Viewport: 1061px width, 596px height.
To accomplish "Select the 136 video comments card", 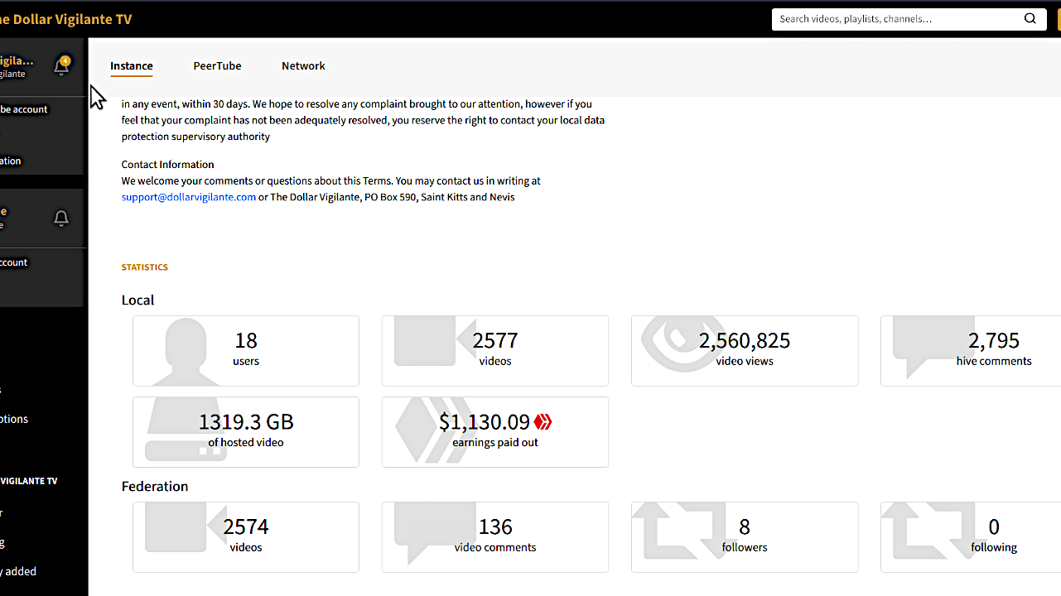I will tap(495, 536).
